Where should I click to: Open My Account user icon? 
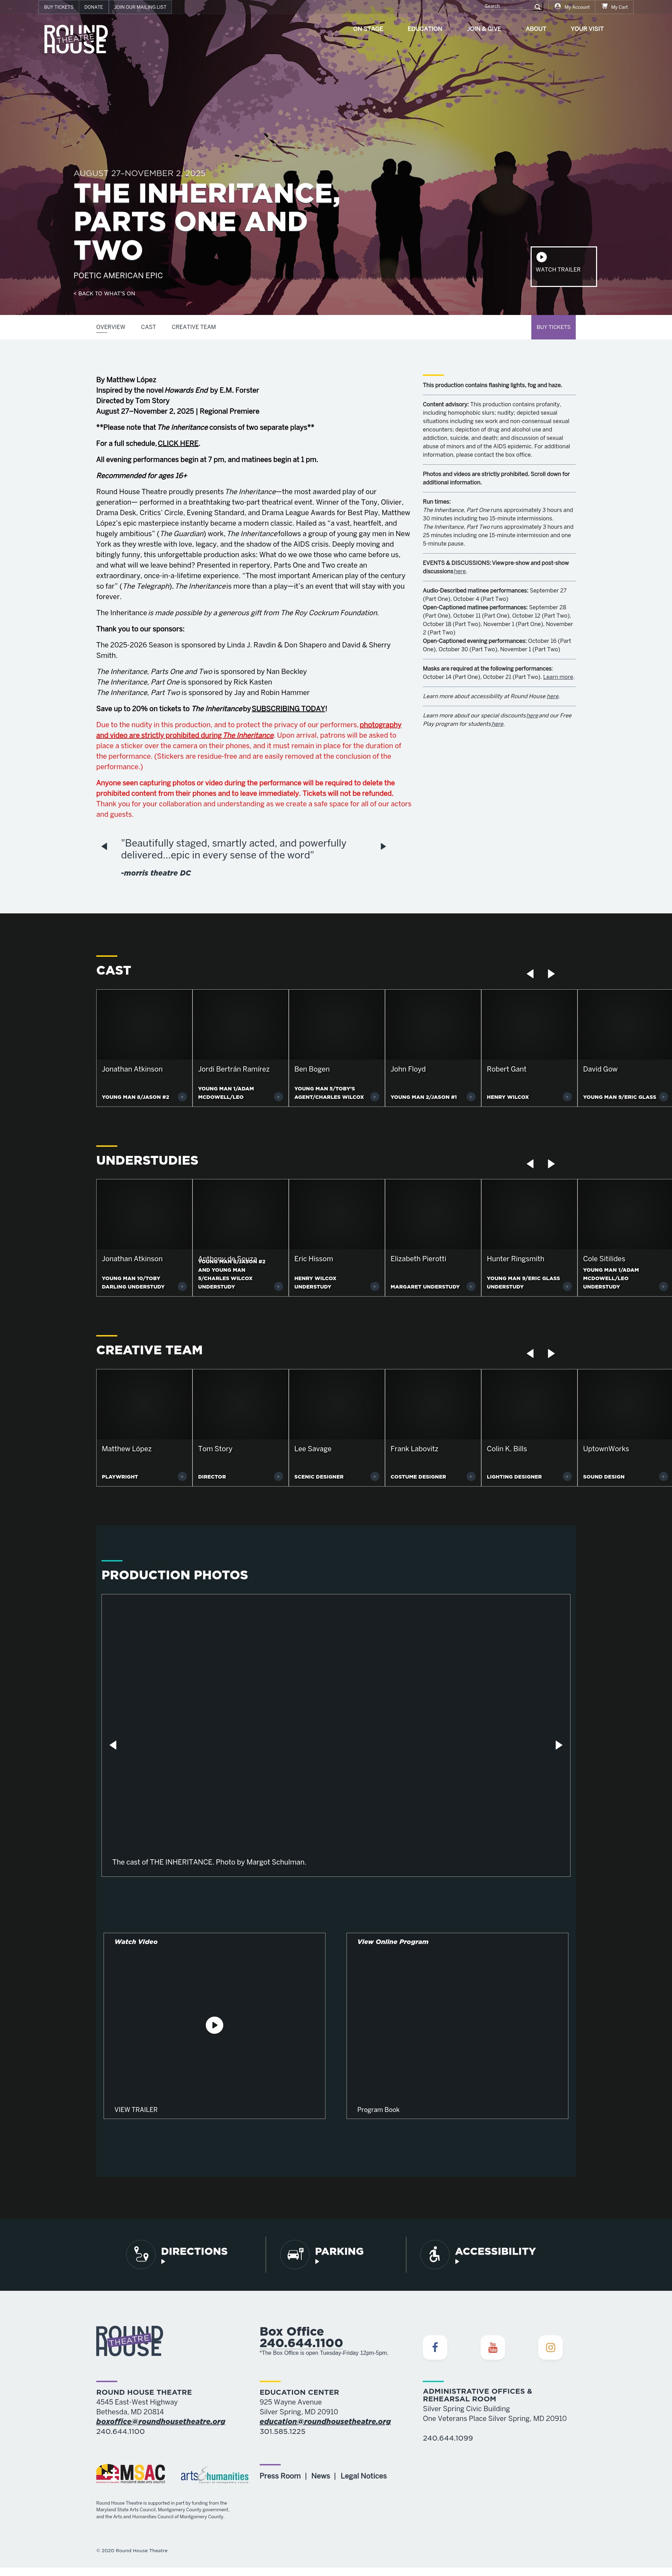pyautogui.click(x=558, y=6)
